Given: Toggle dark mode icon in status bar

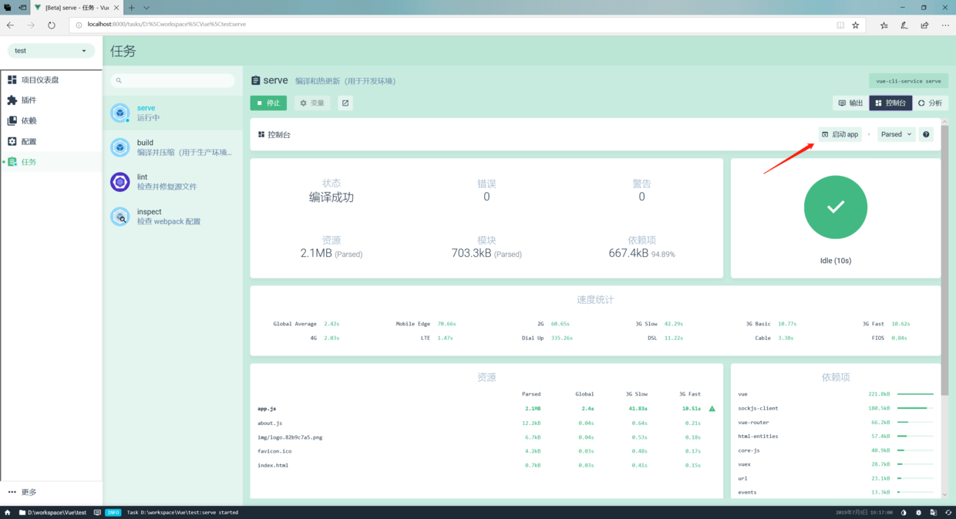Looking at the screenshot, I should pyautogui.click(x=904, y=512).
